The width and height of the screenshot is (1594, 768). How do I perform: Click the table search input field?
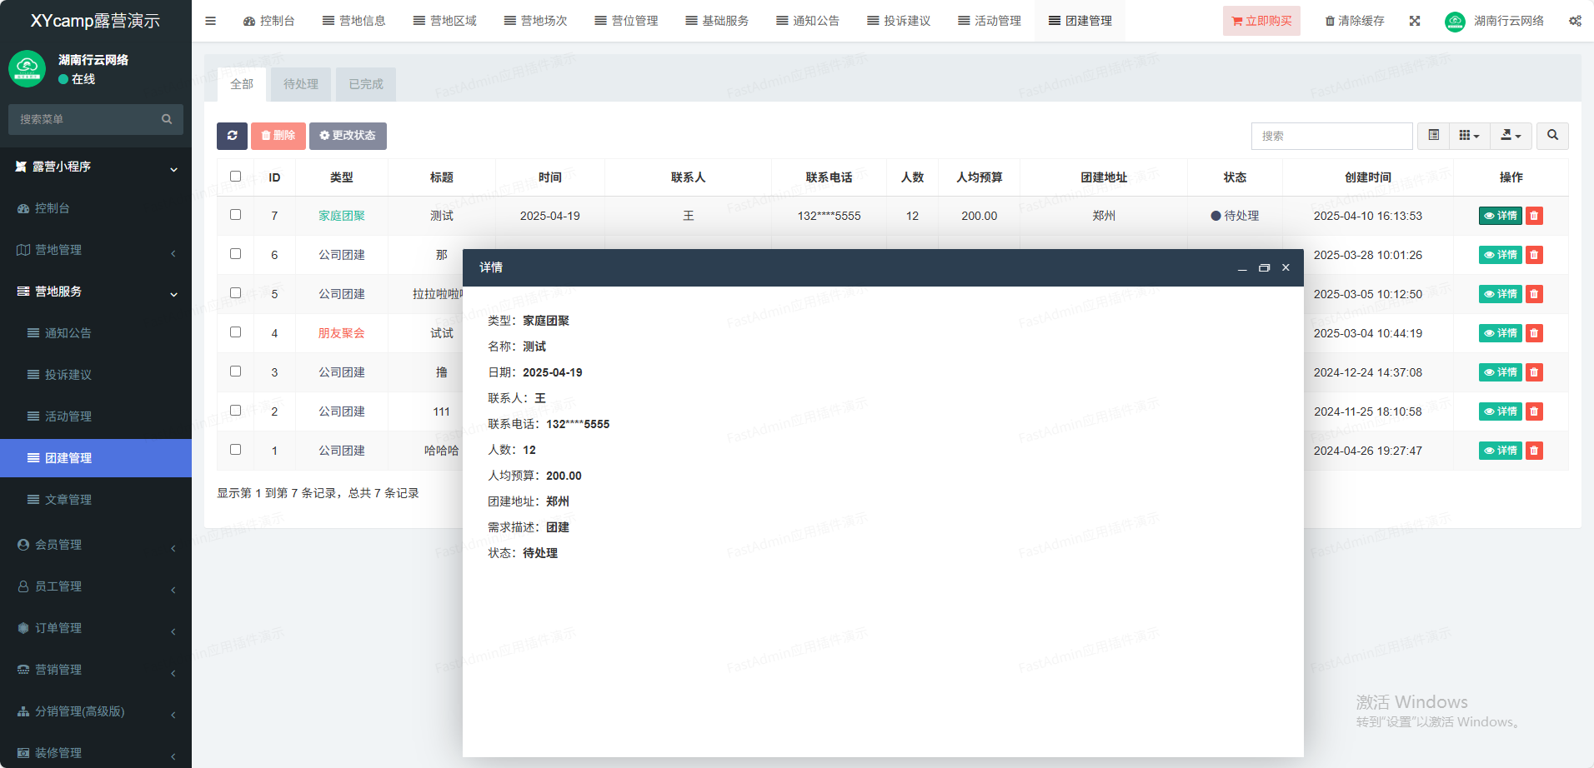coord(1331,136)
